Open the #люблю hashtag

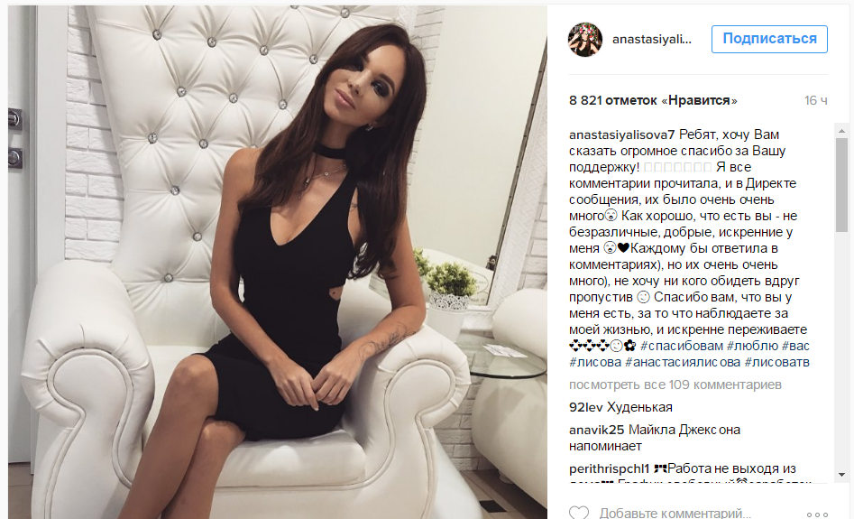(x=752, y=346)
